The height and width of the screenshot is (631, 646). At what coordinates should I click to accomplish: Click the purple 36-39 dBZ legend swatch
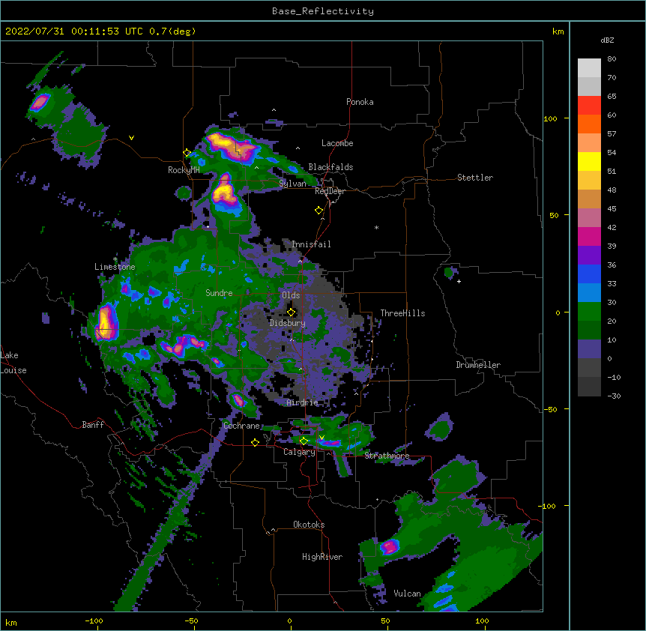pyautogui.click(x=589, y=256)
